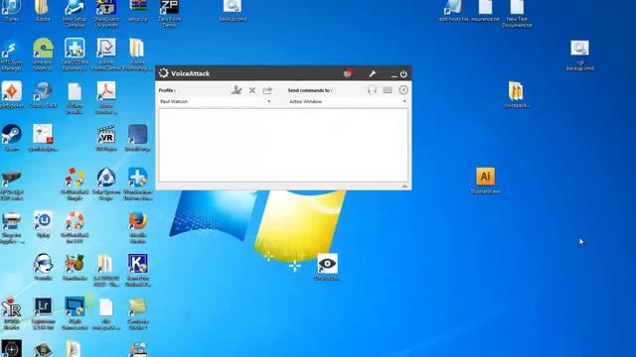The width and height of the screenshot is (636, 357).
Task: Open the iRacing-style R desktop shortcut
Action: (x=11, y=313)
